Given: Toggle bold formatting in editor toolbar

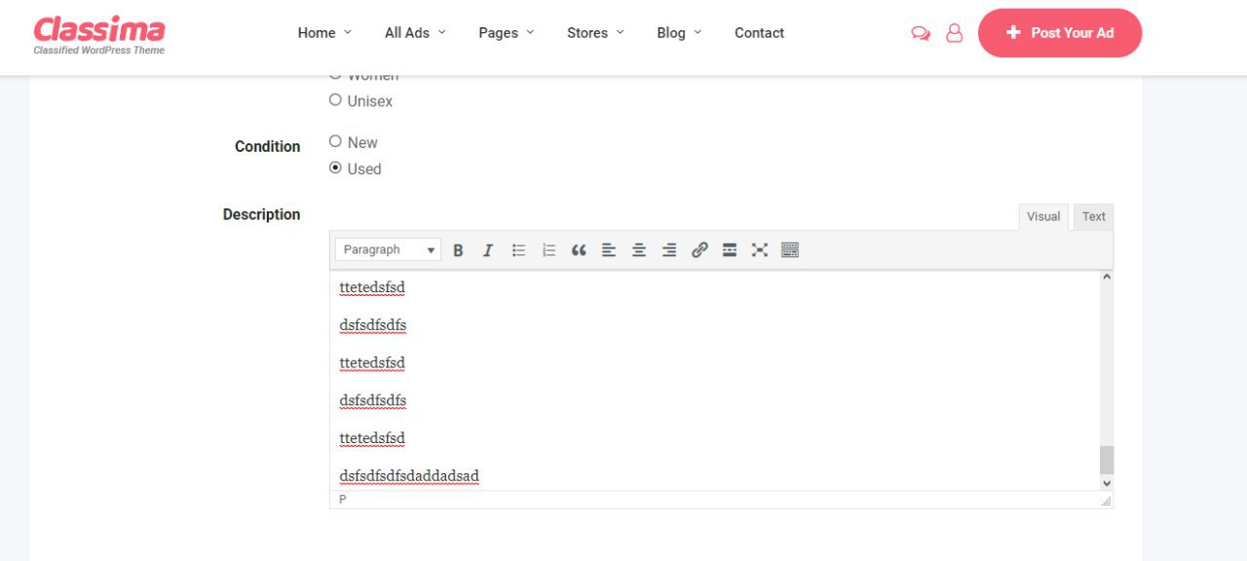Looking at the screenshot, I should point(458,250).
